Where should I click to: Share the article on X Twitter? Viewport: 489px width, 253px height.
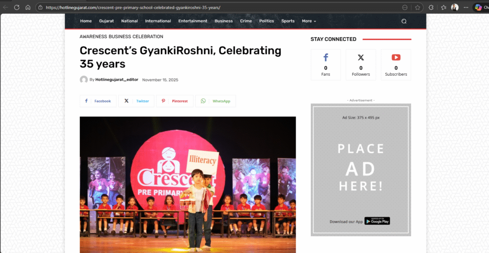tap(137, 101)
